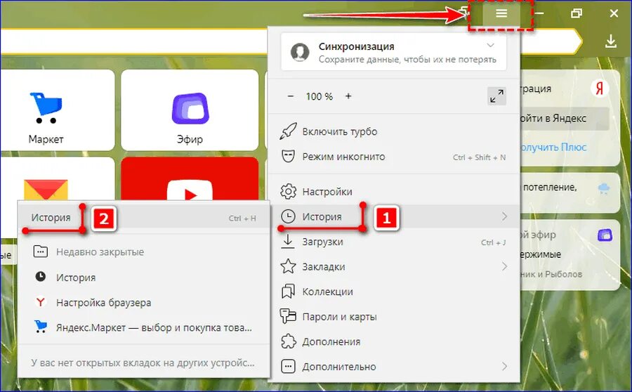Click the downloads arrow icon beside Загрузки
The image size is (632, 392).
(287, 242)
